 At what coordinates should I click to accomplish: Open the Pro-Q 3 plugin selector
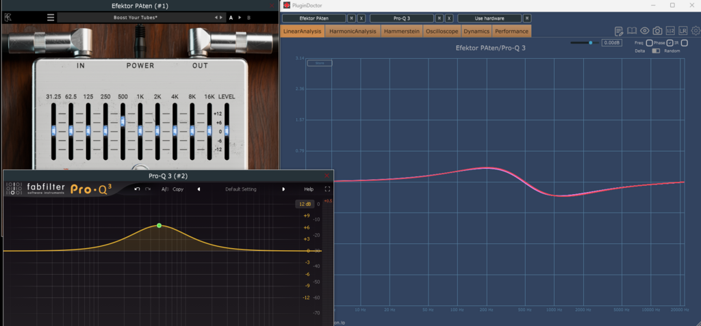(402, 18)
